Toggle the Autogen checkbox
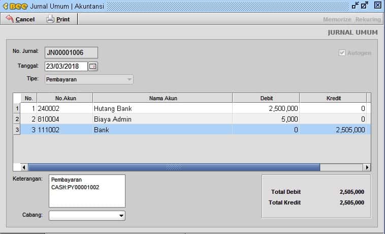385x234 pixels. pyautogui.click(x=342, y=53)
